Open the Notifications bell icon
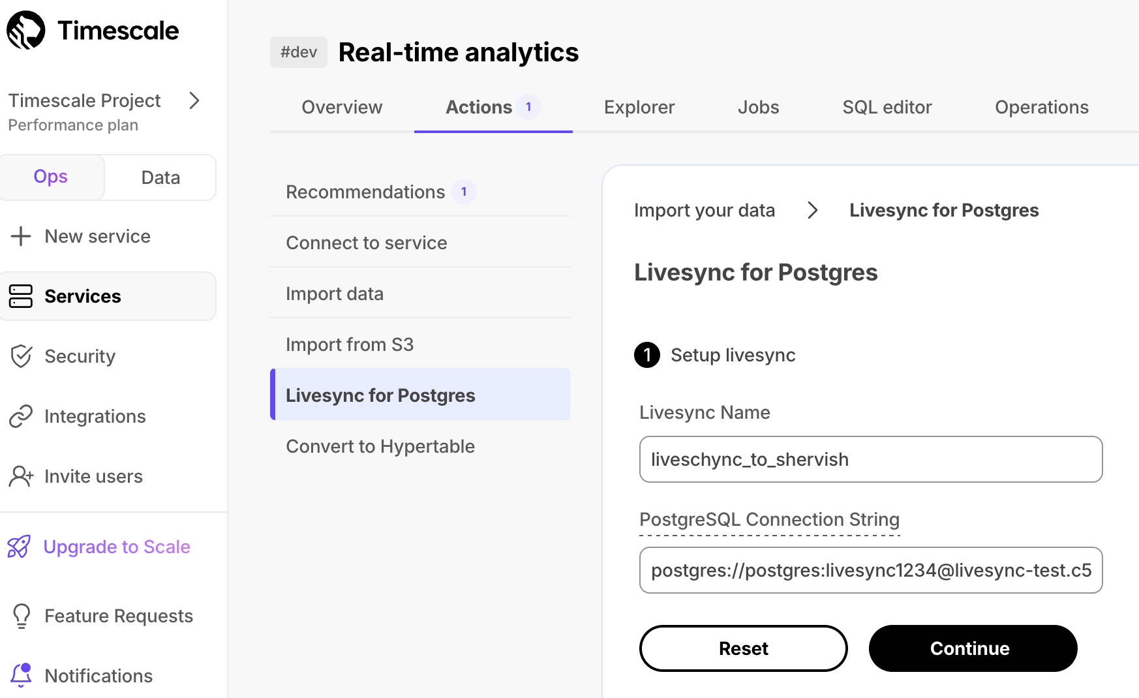The width and height of the screenshot is (1139, 698). [22, 676]
